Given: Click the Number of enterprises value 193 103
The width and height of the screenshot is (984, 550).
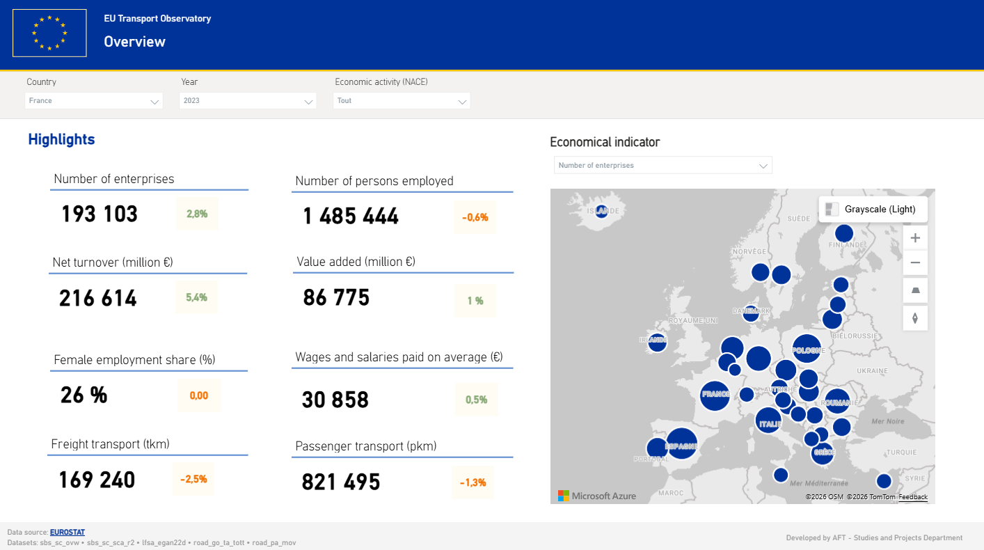Looking at the screenshot, I should pyautogui.click(x=100, y=214).
